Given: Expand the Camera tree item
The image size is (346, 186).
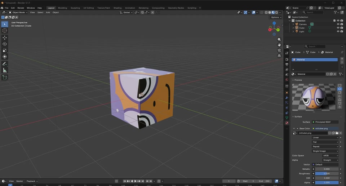Looking at the screenshot, I should click(293, 24).
